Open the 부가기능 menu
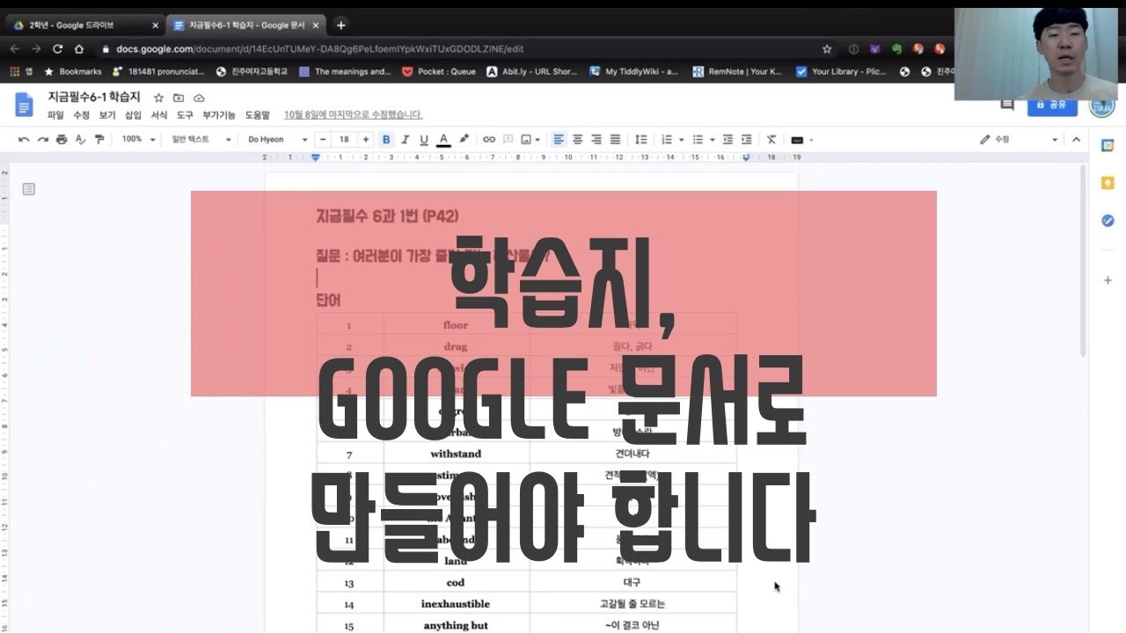The image size is (1126, 633). [x=218, y=114]
